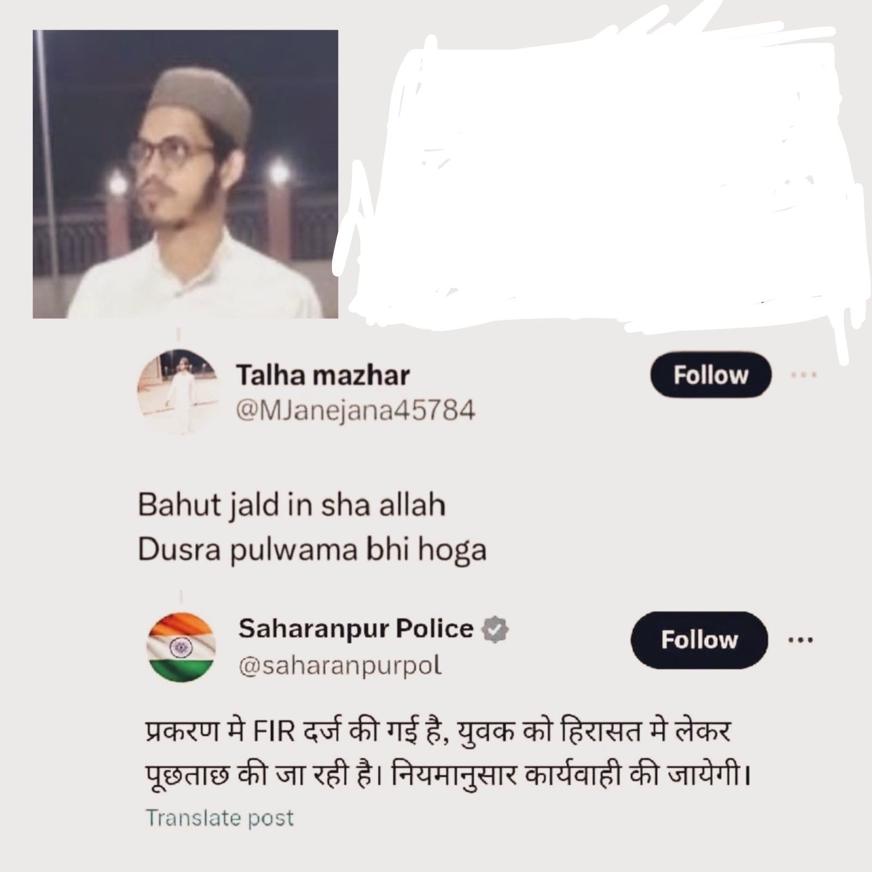The image size is (872, 872).
Task: Click the text line 'Dusra pulwama bhi hoga'
Action: click(x=312, y=549)
